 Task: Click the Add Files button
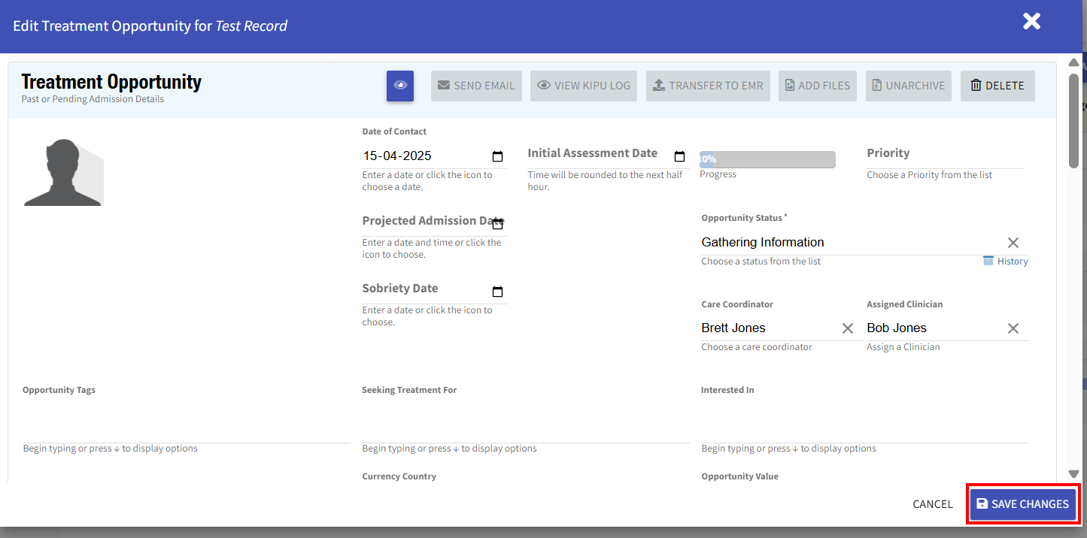(818, 86)
